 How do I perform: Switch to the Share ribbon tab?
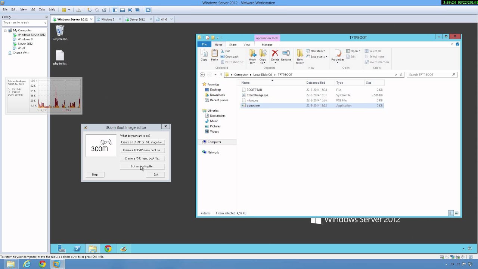pos(233,44)
